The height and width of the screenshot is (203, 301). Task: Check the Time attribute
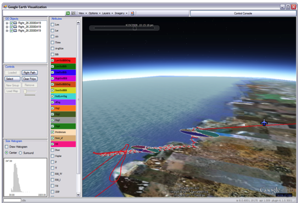click(52, 42)
